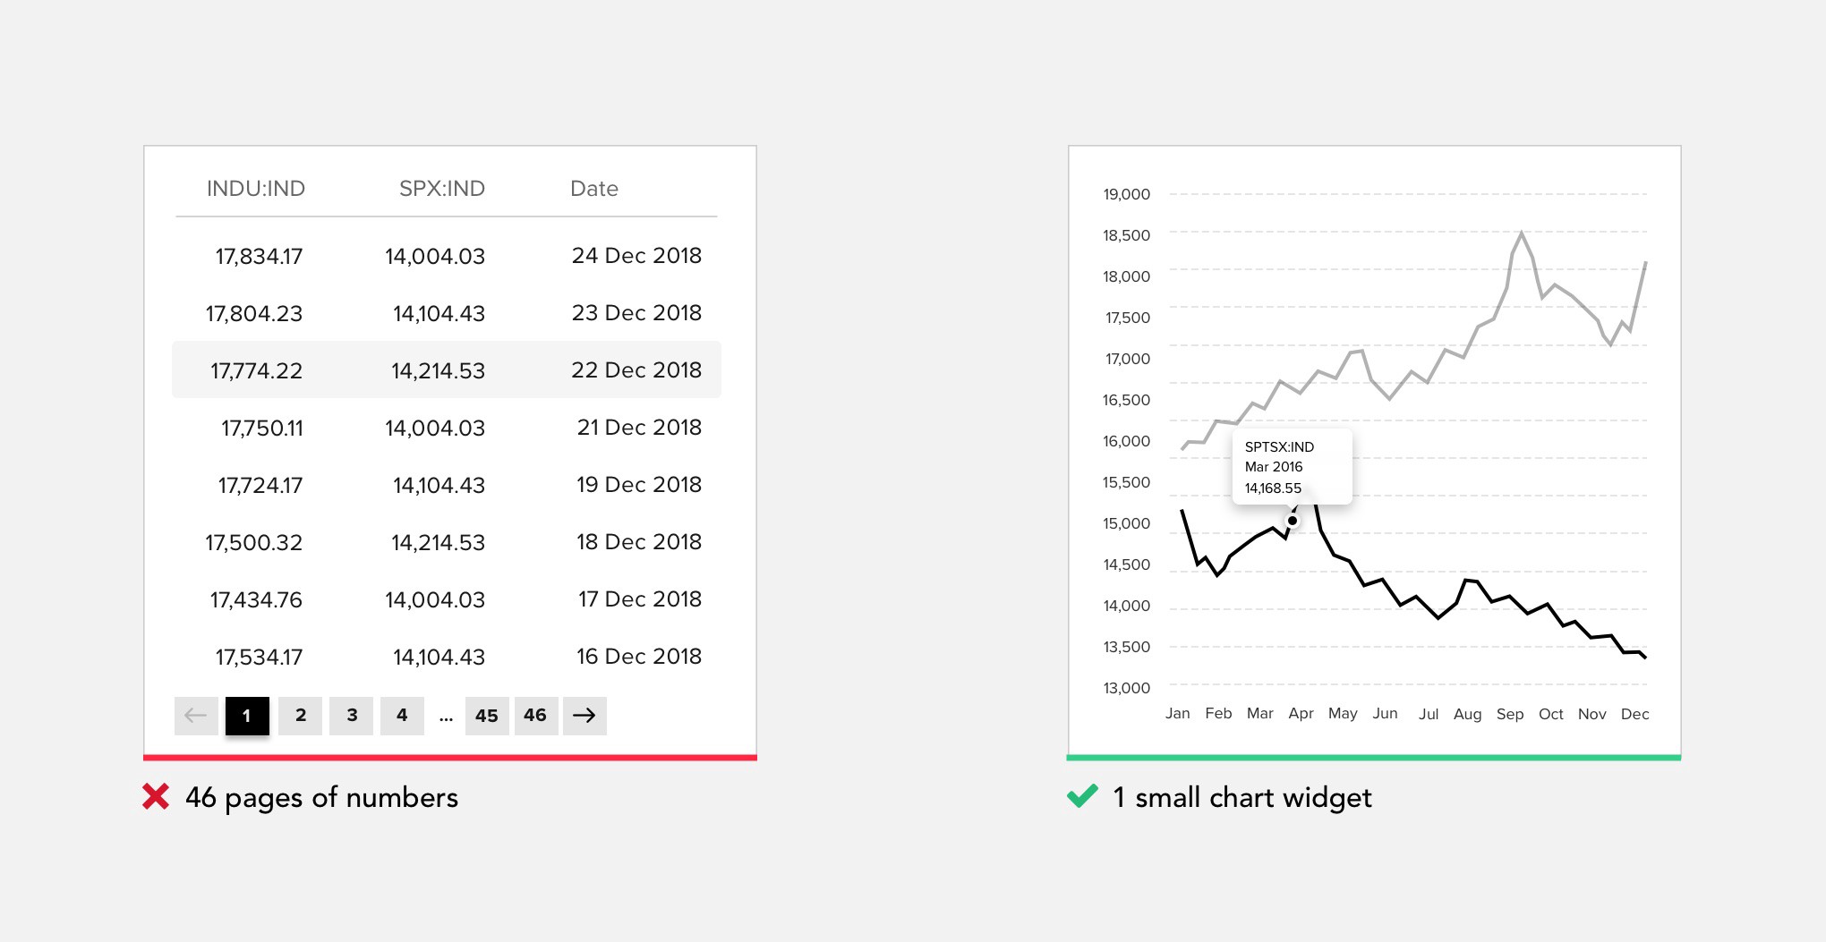This screenshot has height=942, width=1826.
Task: Sort by INDU:IND column header
Action: point(256,189)
